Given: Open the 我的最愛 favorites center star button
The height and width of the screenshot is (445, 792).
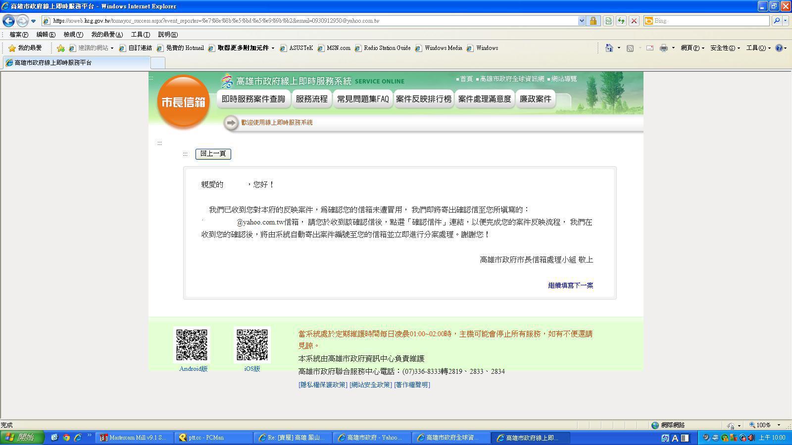Looking at the screenshot, I should point(25,48).
